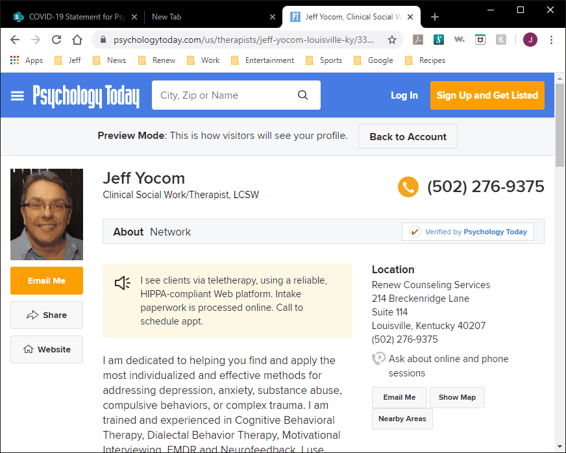Image resolution: width=566 pixels, height=453 pixels.
Task: Click Jeff Yocom's profile photo
Action: pyautogui.click(x=47, y=214)
